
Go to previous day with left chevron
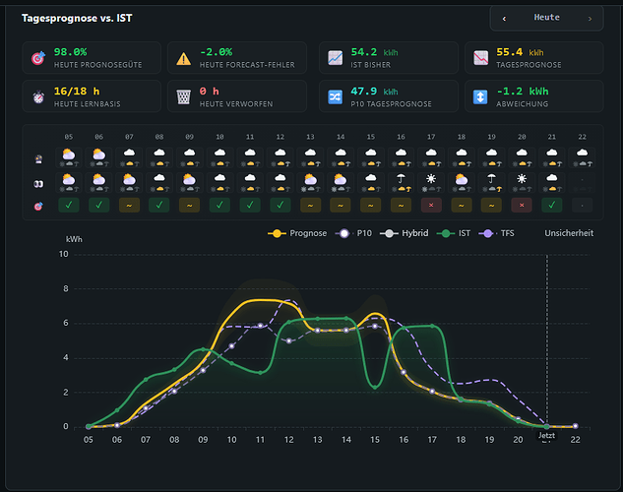click(x=504, y=19)
